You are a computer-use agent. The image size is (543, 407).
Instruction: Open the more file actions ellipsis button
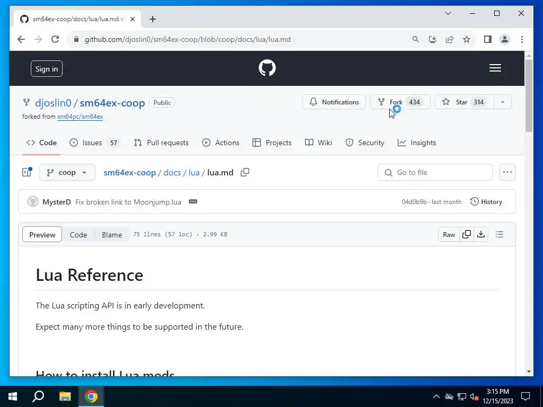507,172
